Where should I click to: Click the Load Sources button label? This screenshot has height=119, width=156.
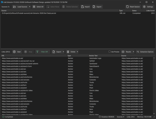click(x=22, y=7)
